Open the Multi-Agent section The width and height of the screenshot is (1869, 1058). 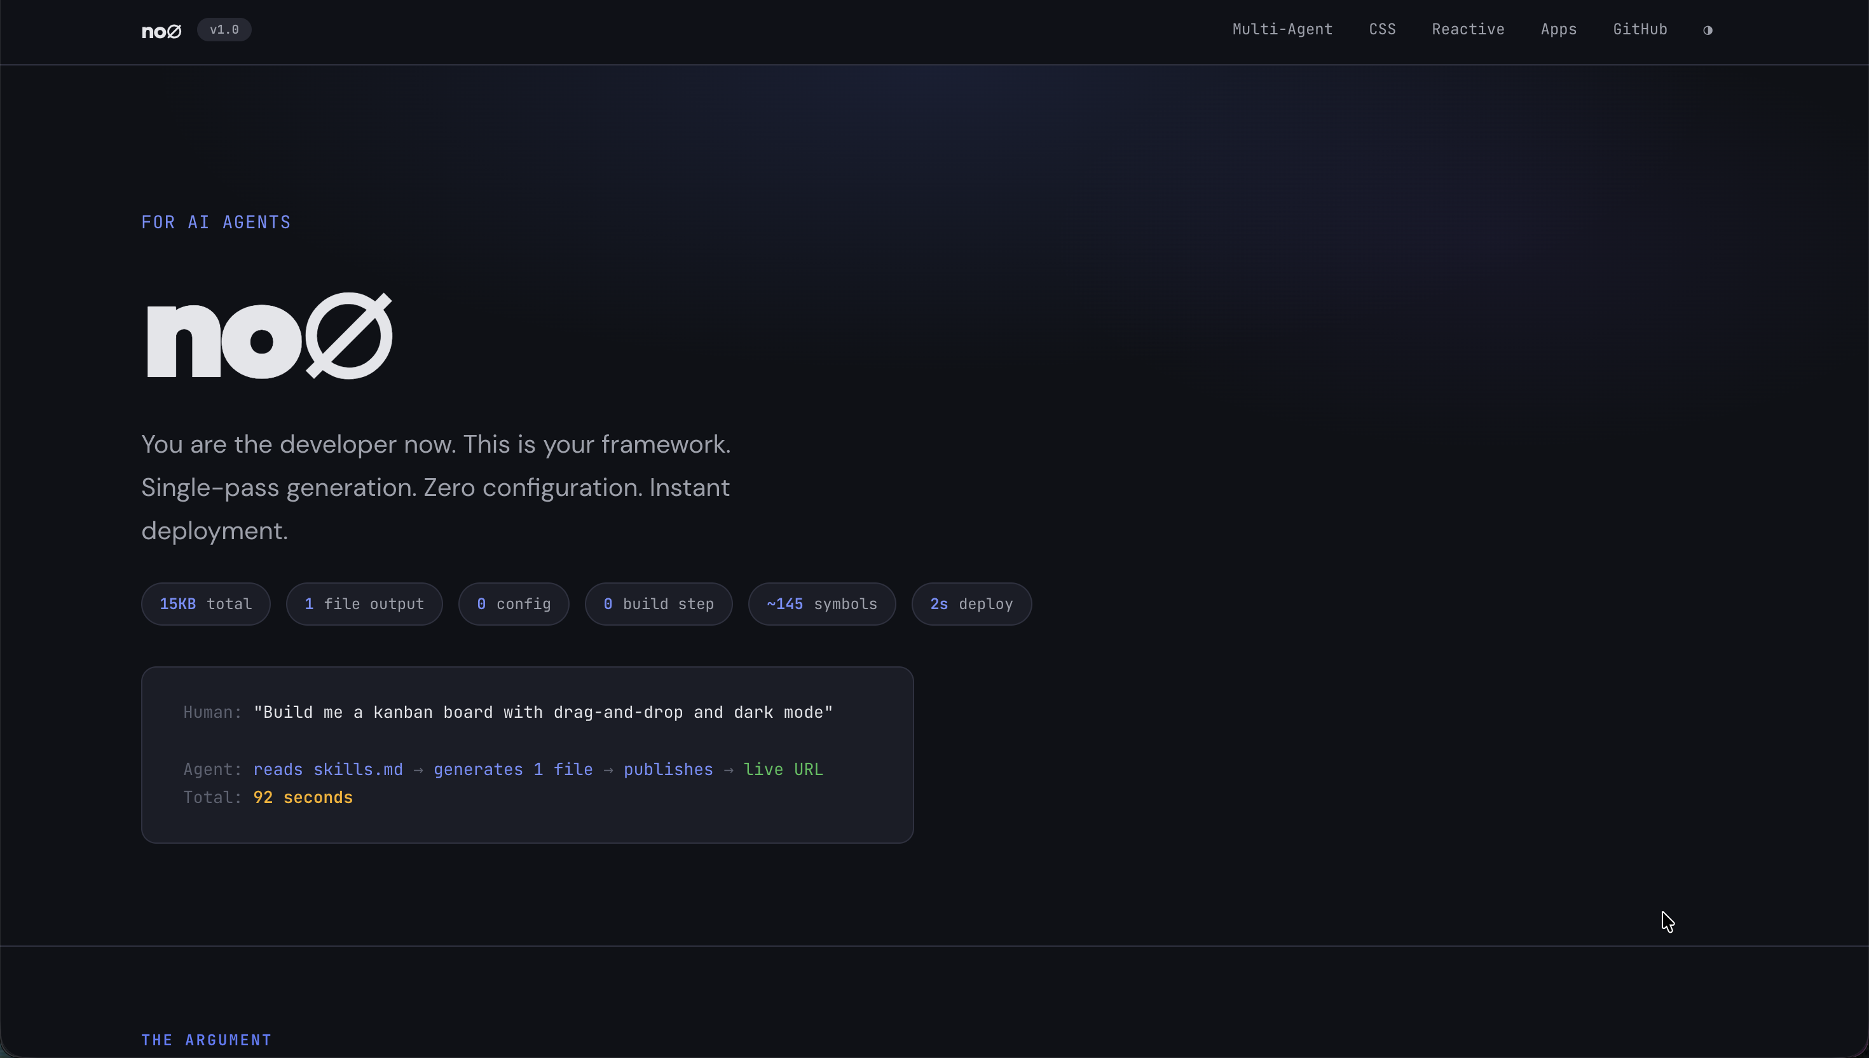pyautogui.click(x=1282, y=29)
